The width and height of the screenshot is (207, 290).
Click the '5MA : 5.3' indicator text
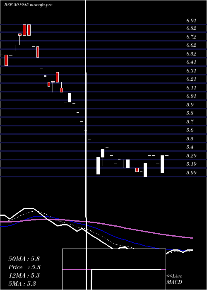[x=22, y=284]
